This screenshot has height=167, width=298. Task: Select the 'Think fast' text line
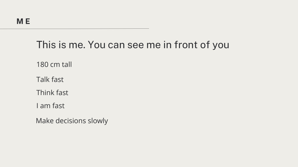click(52, 92)
